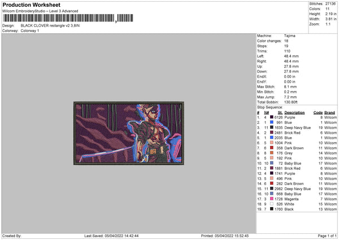The width and height of the screenshot is (339, 240).
Task: Click the Grey swatch in stop row 8
Action: pyautogui.click(x=272, y=153)
